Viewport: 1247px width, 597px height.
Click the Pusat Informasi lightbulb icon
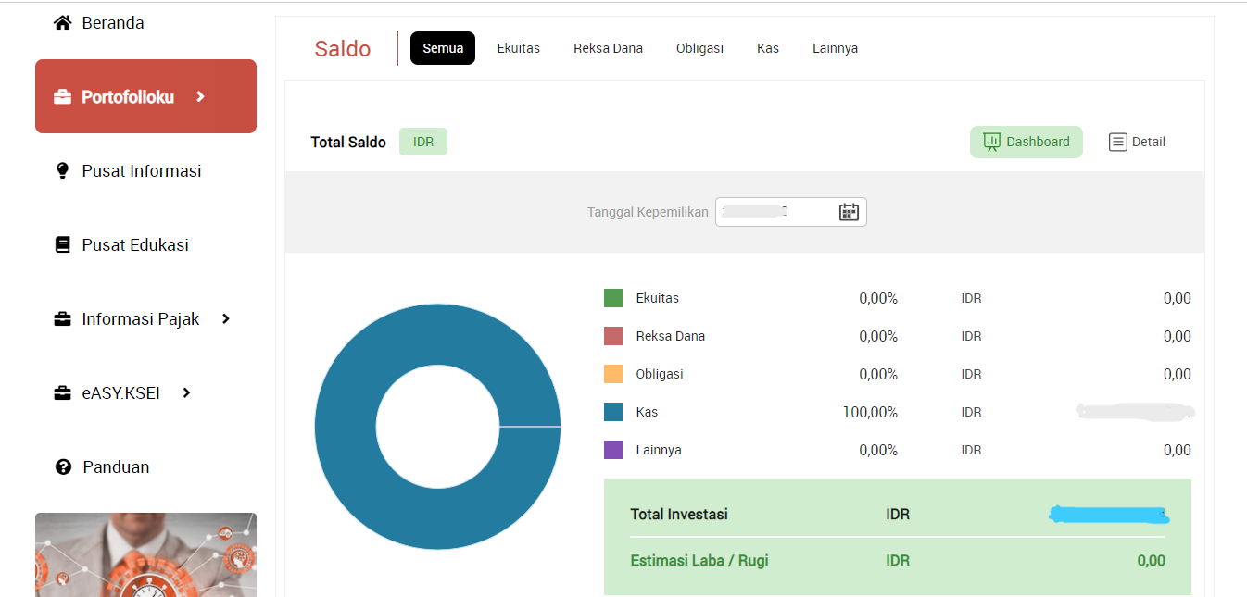[63, 171]
